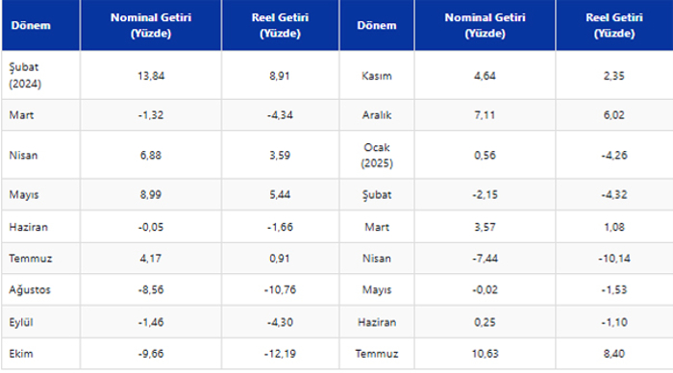Select the -10,76 real return cell

click(x=280, y=289)
